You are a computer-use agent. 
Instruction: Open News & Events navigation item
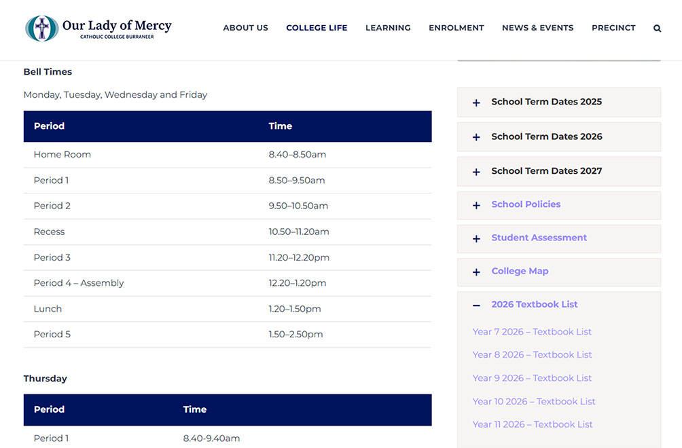[537, 28]
